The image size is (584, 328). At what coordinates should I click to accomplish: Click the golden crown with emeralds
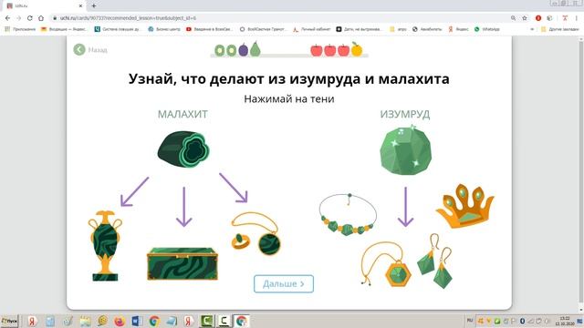pyautogui.click(x=464, y=206)
